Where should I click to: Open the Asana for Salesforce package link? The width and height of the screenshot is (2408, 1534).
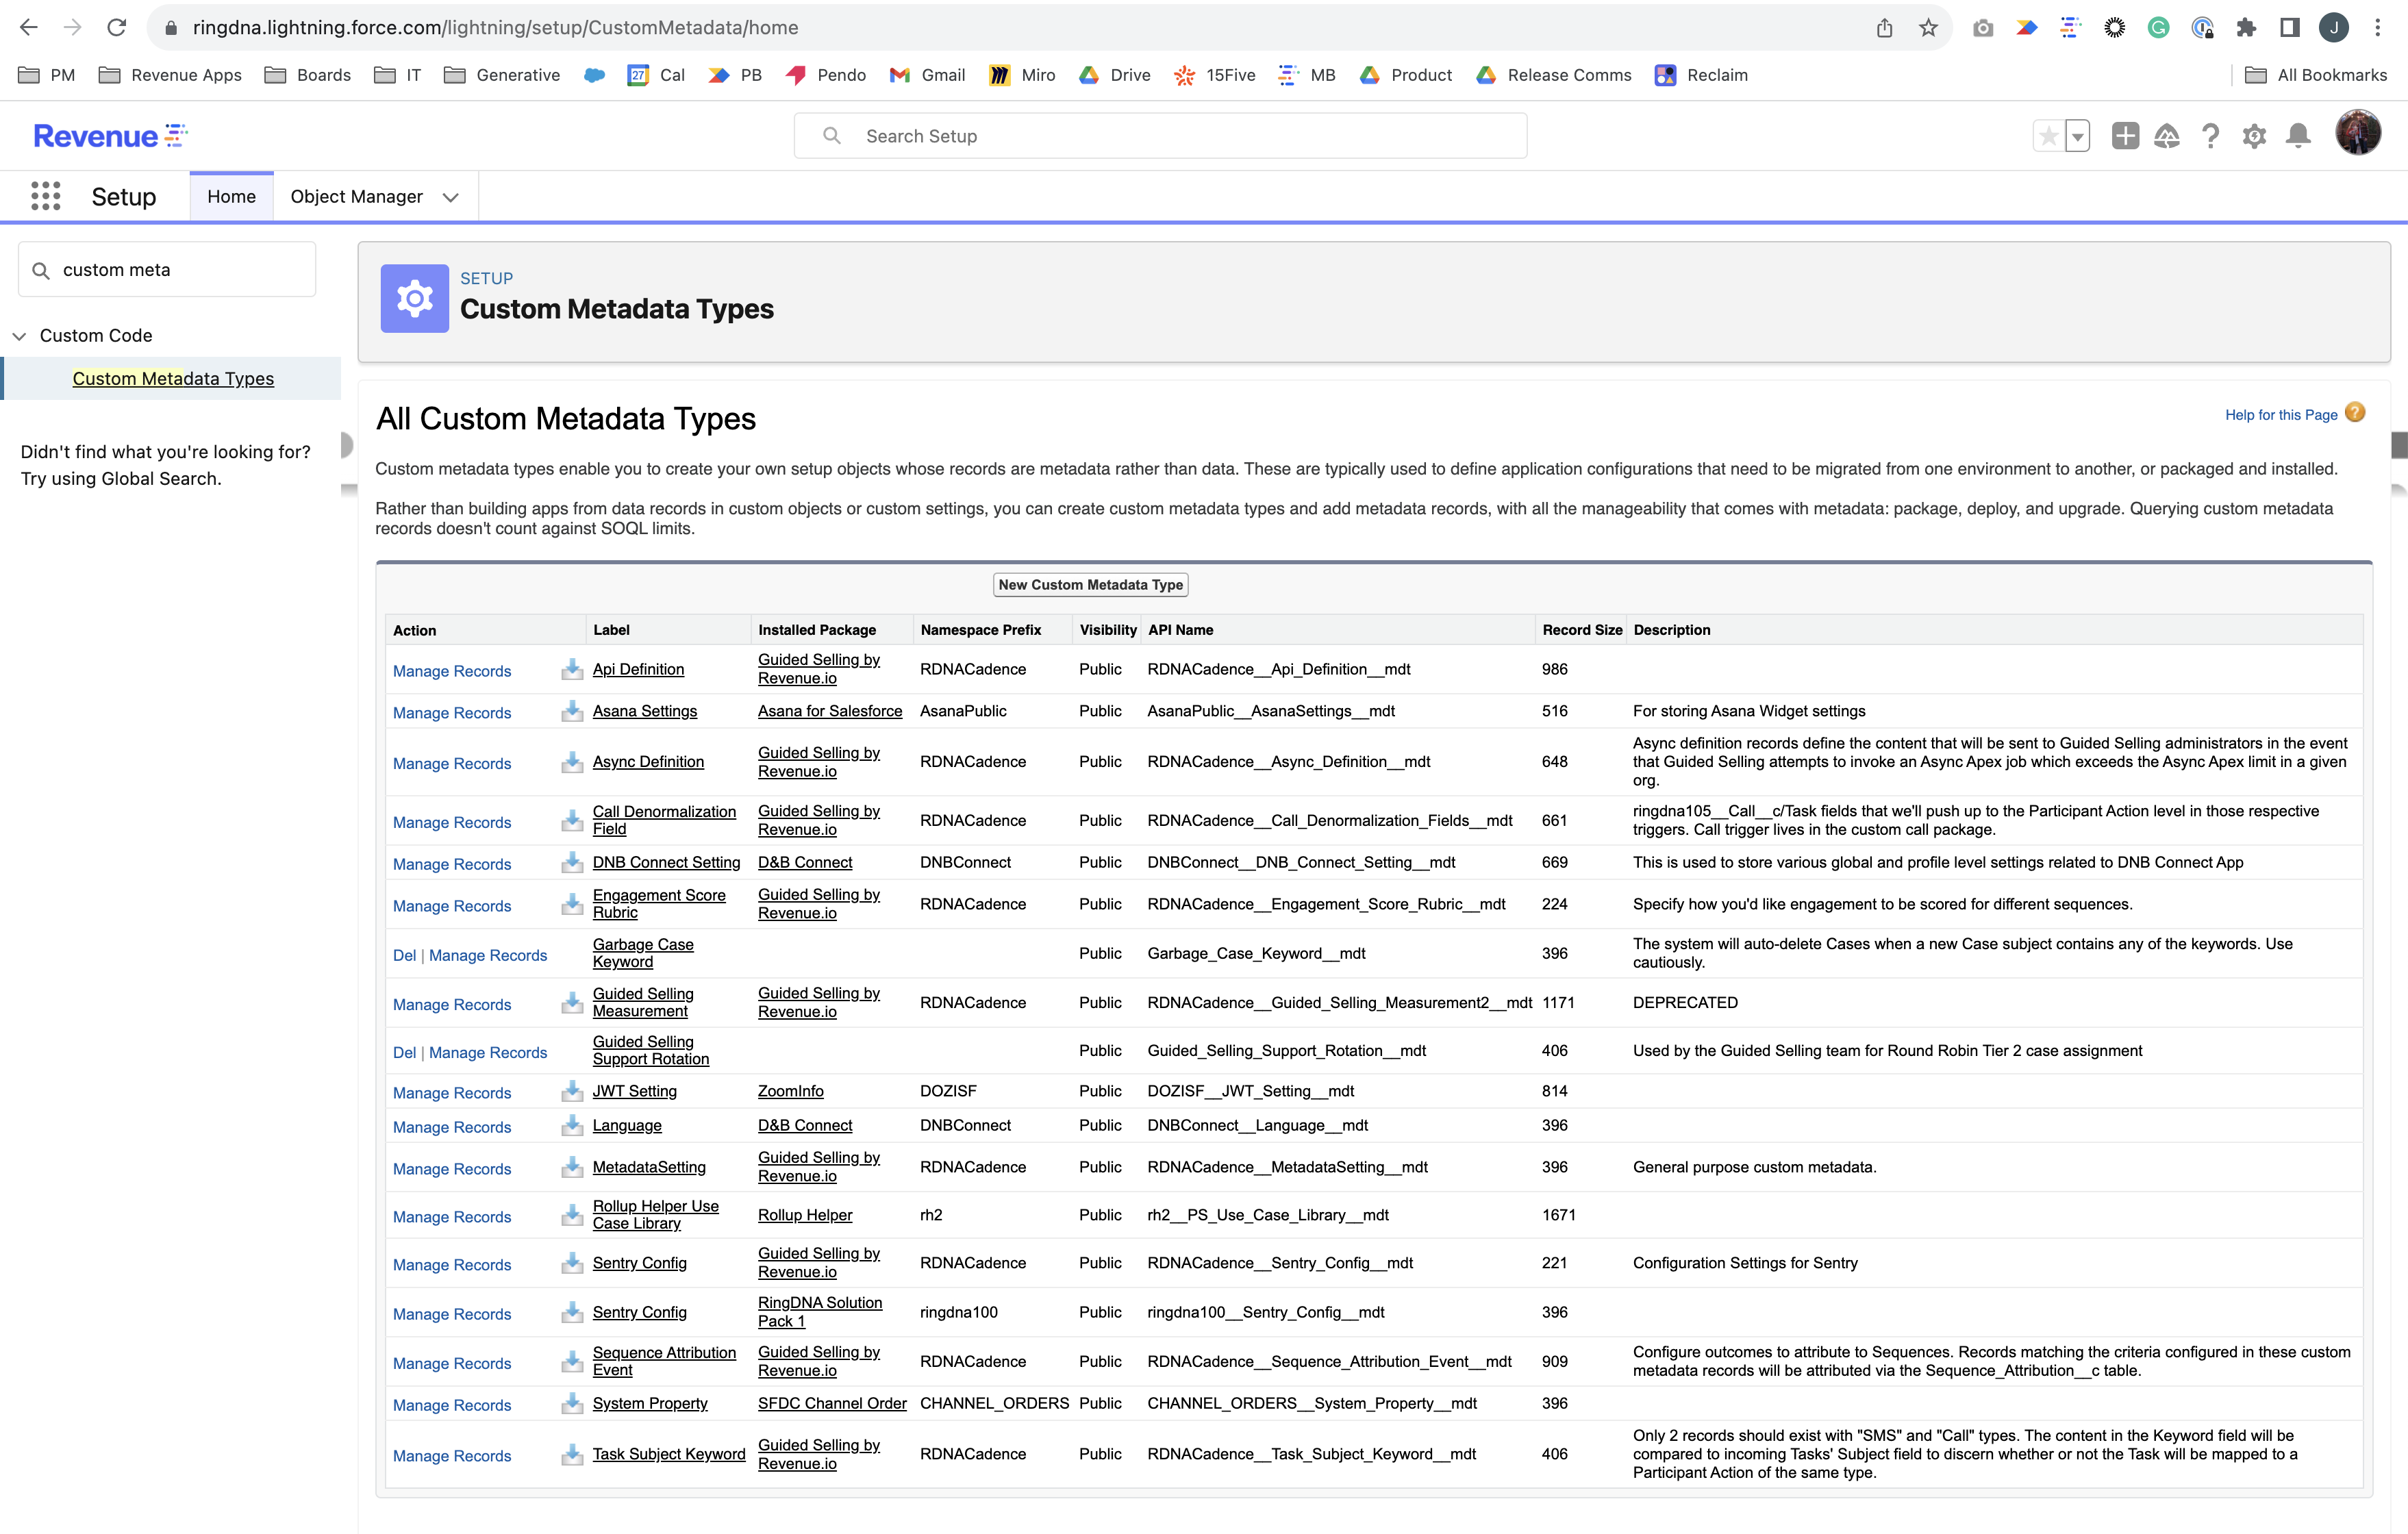[x=829, y=711]
